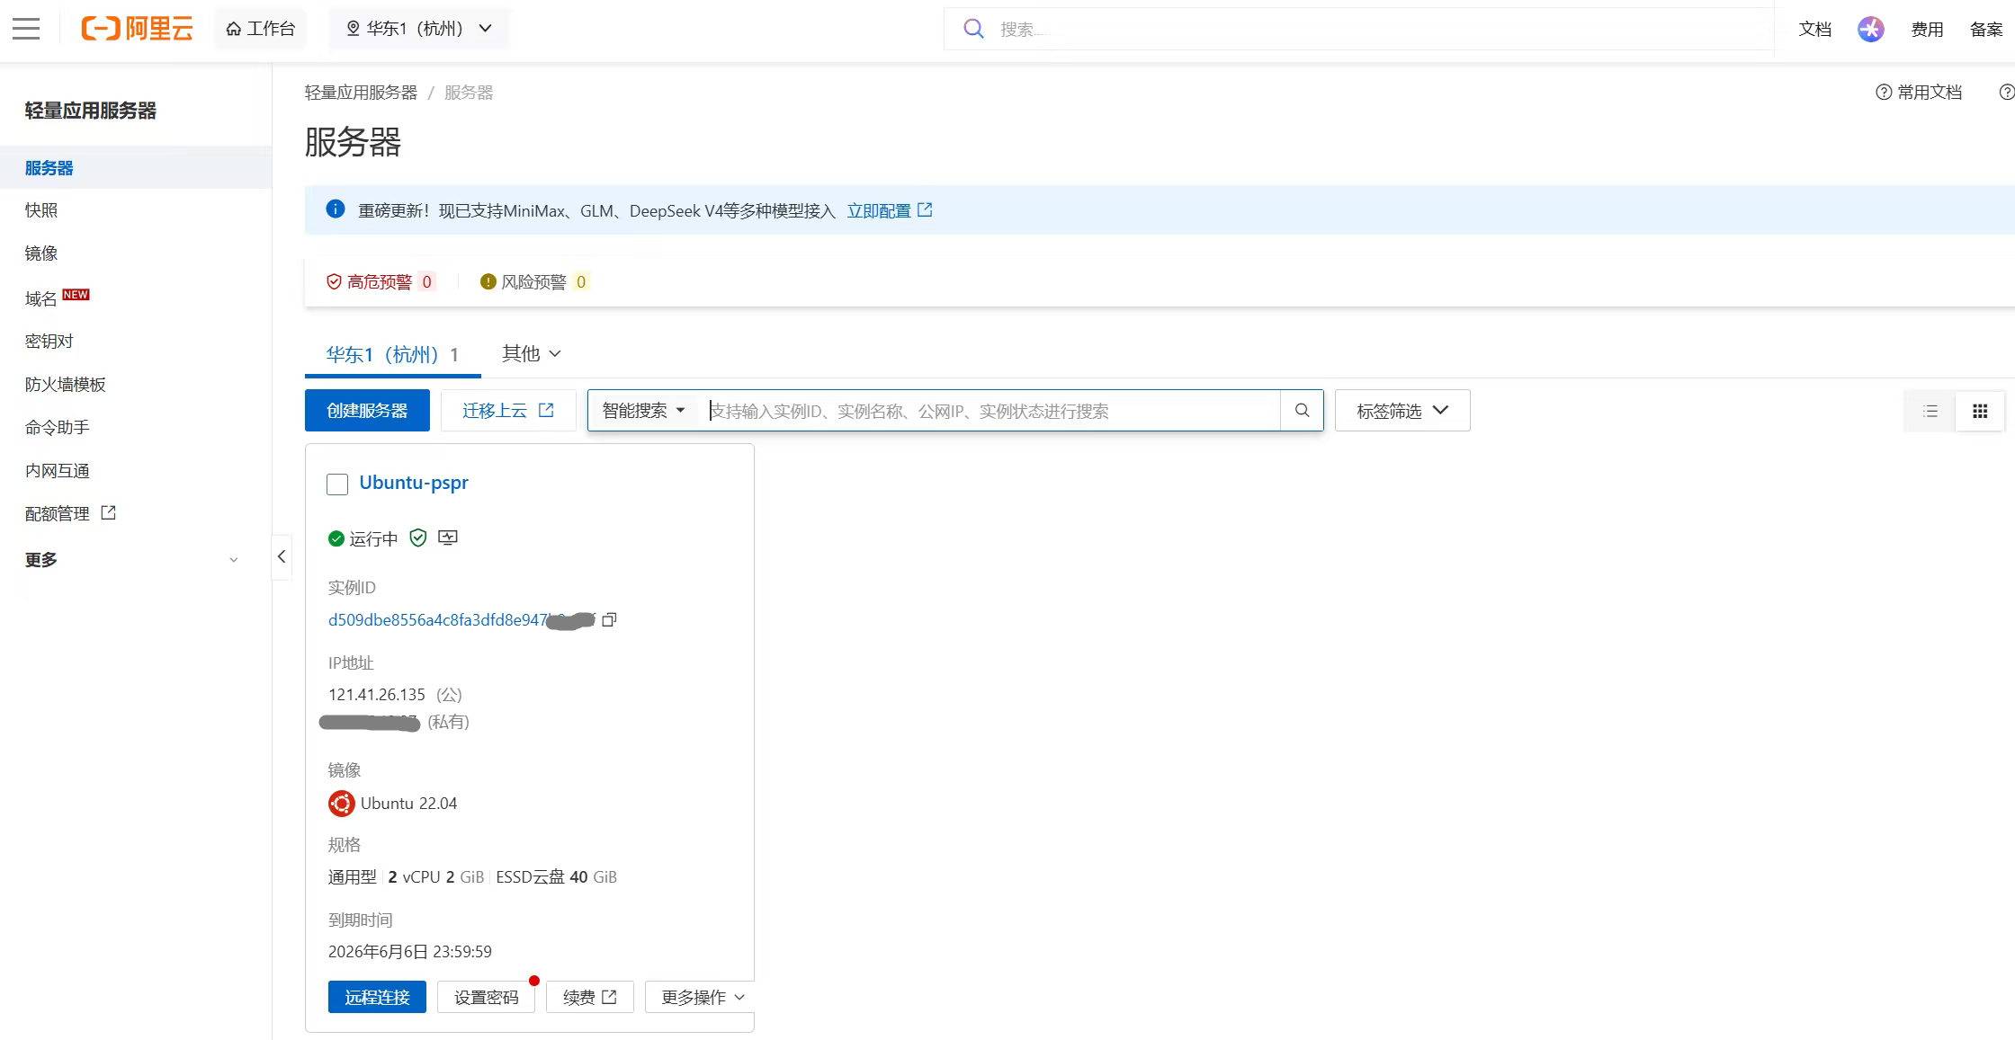Viewport: 2015px width, 1040px height.
Task: Click the green security shield icon
Action: click(418, 538)
